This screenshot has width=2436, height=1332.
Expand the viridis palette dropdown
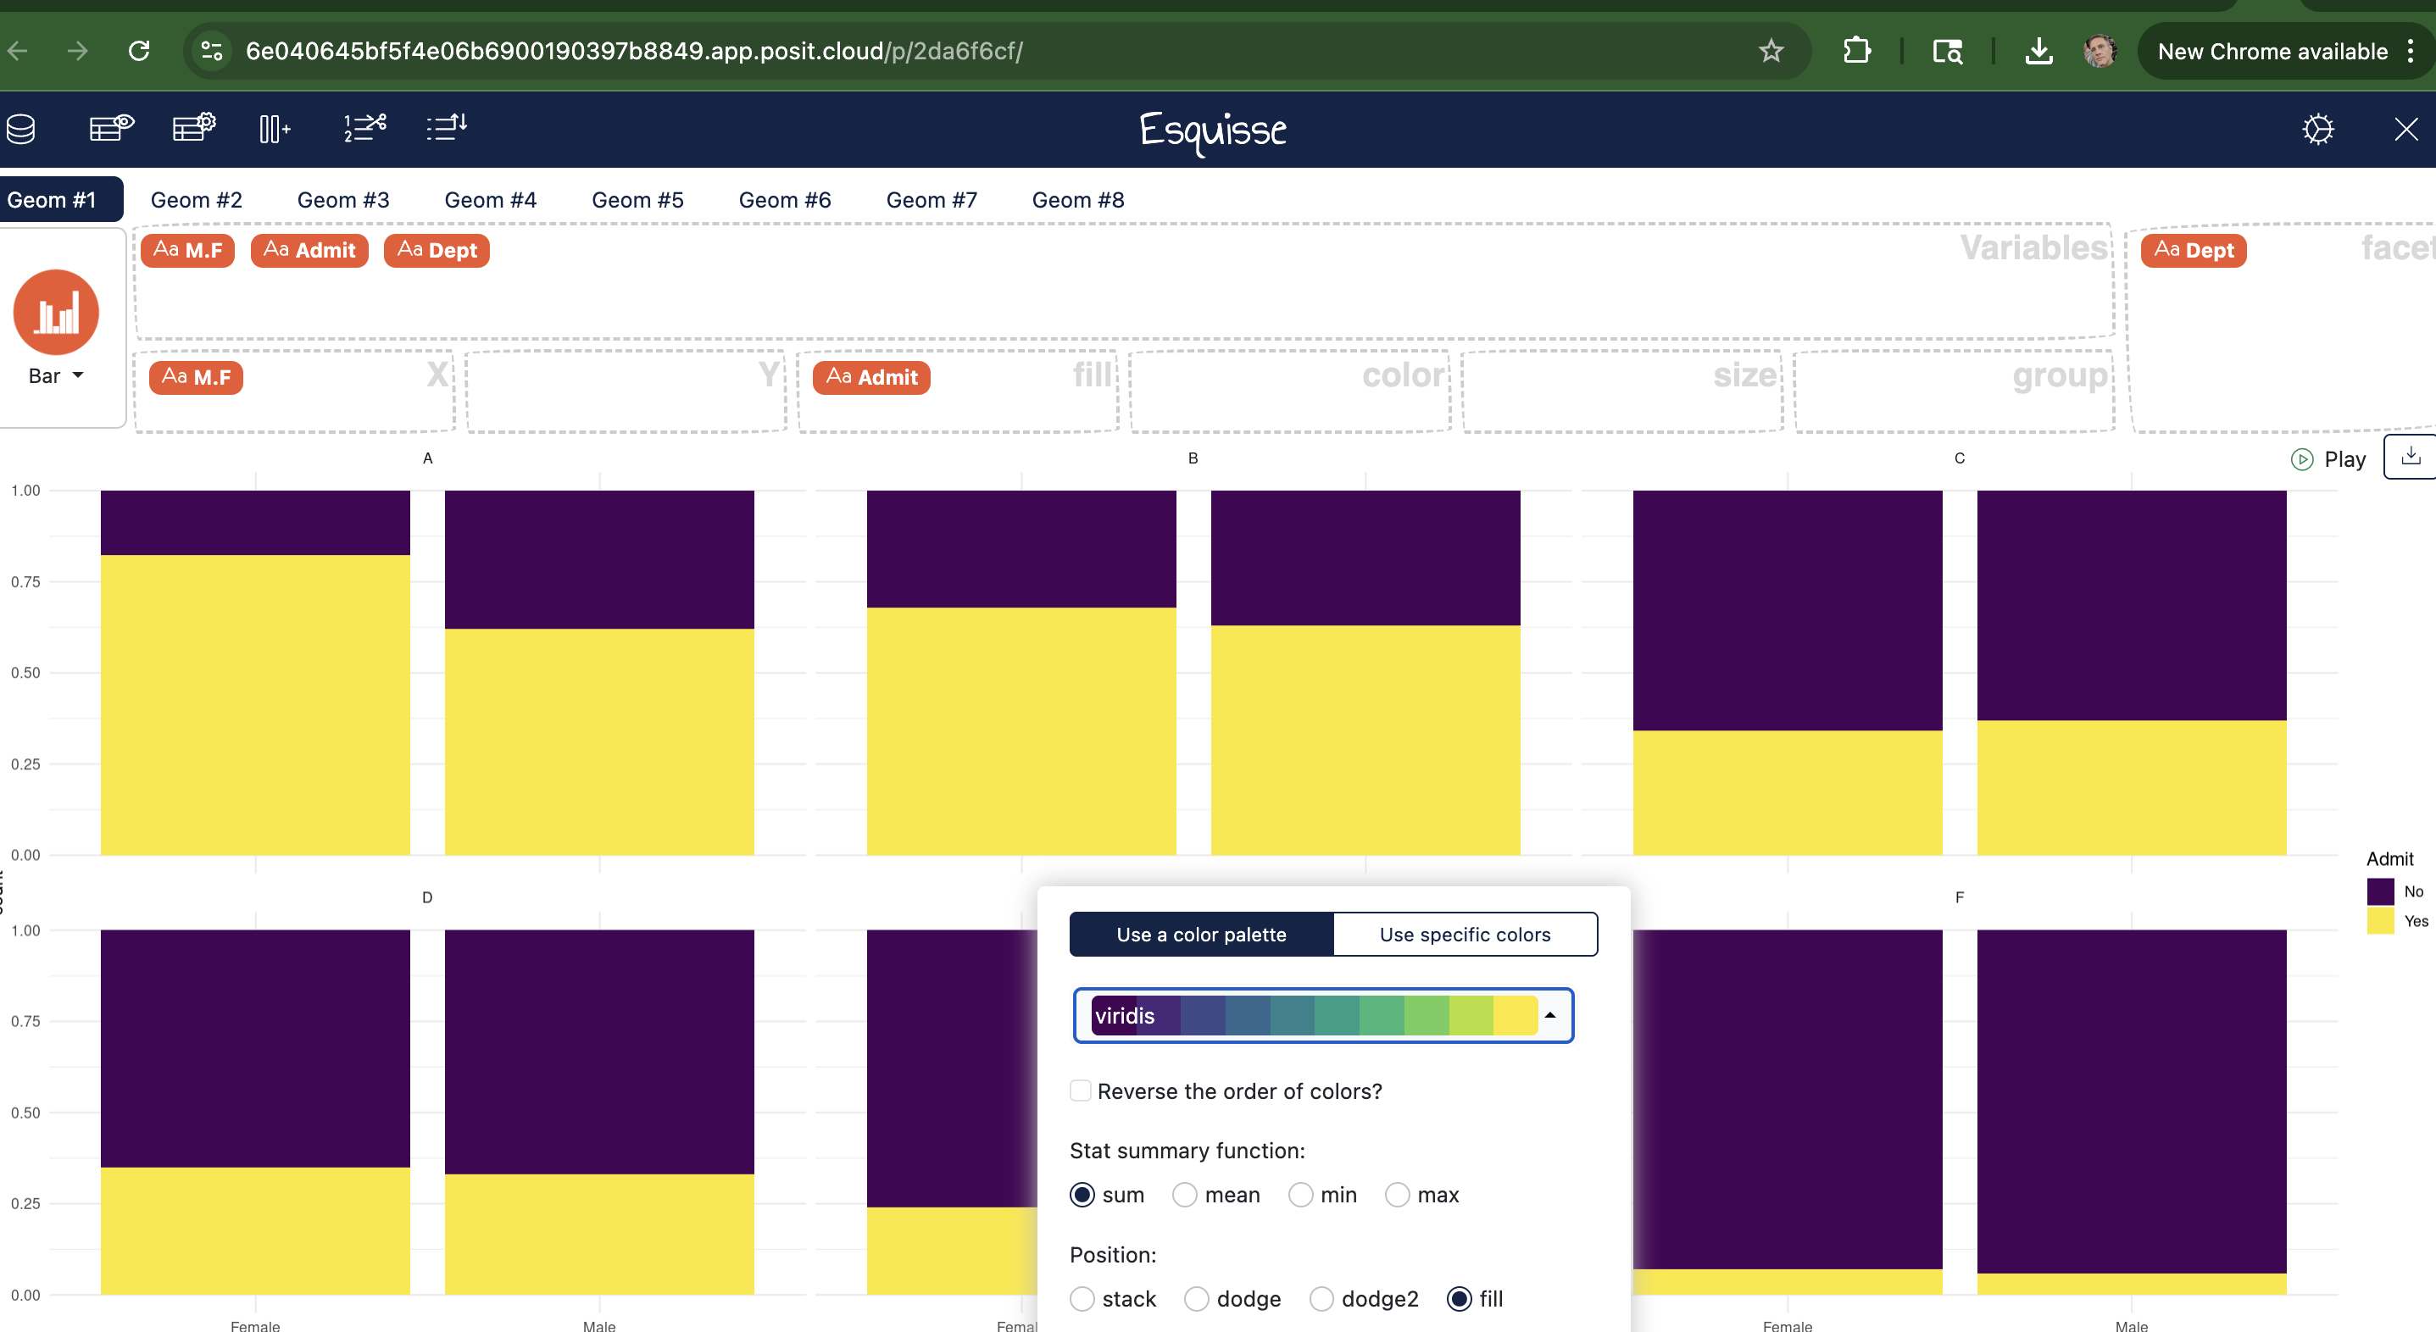[1323, 1015]
